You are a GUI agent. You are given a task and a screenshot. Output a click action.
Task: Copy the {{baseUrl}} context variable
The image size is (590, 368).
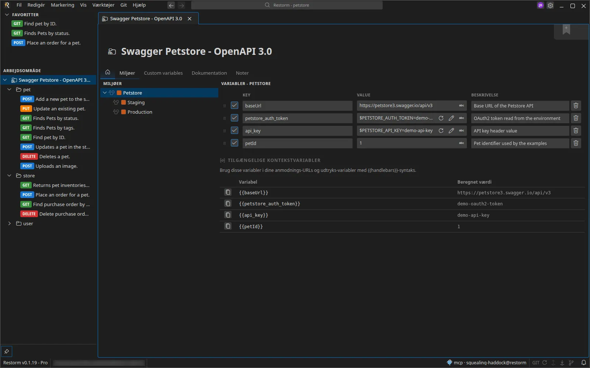coord(228,192)
